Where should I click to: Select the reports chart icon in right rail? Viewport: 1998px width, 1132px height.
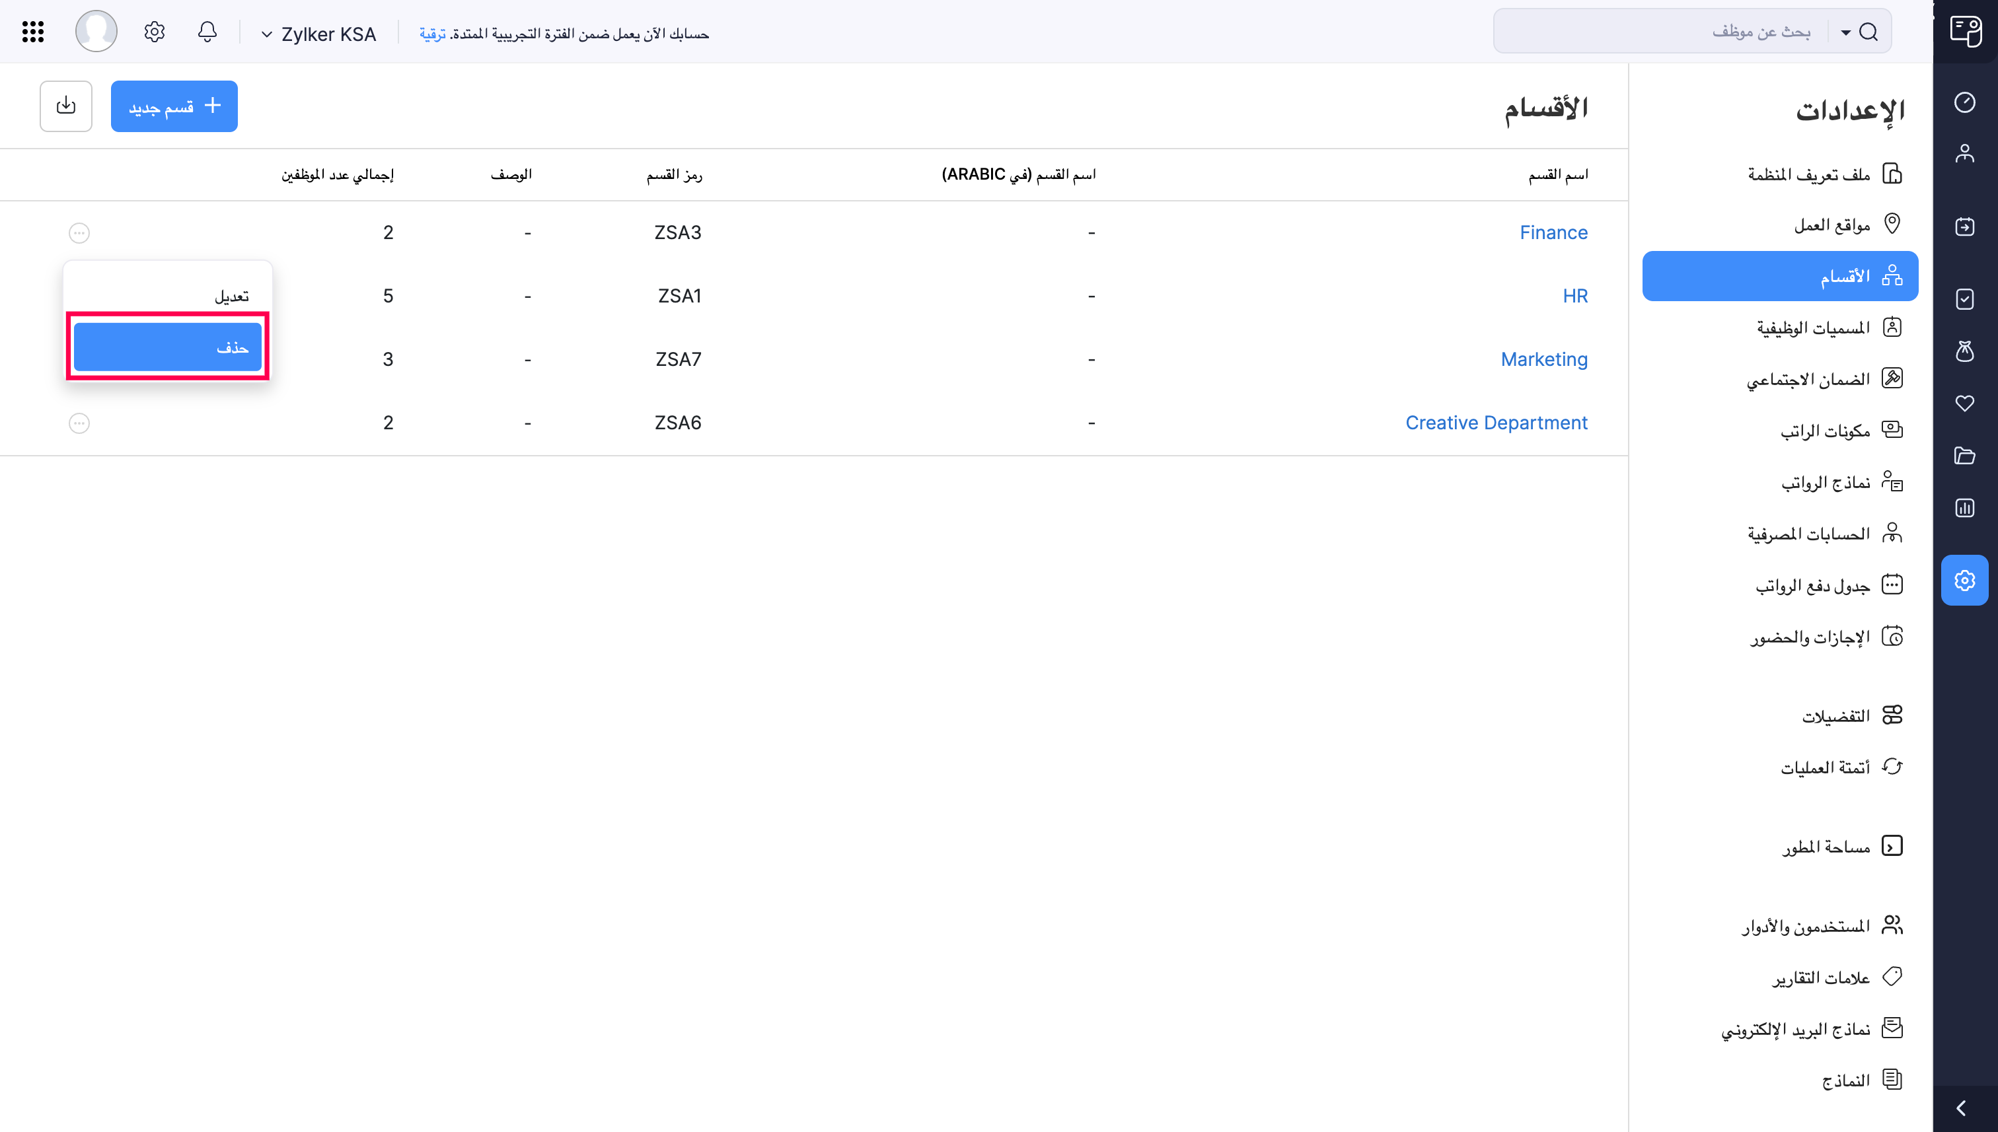pyautogui.click(x=1966, y=508)
